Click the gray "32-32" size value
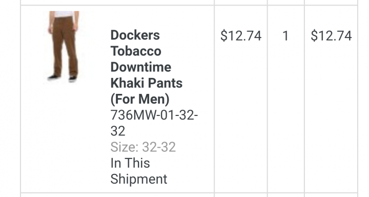369x197 pixels. coord(159,147)
